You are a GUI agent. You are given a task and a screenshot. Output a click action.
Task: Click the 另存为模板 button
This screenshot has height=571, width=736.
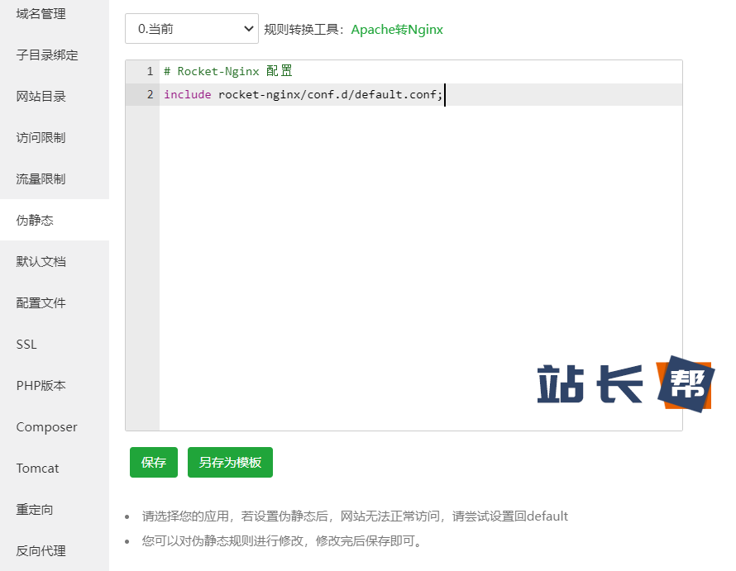(230, 463)
